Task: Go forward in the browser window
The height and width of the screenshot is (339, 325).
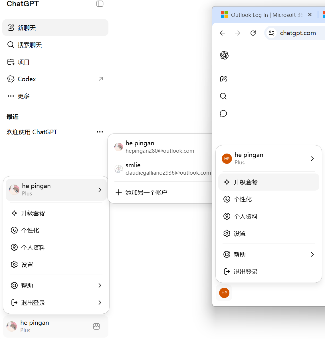Action: [x=237, y=33]
